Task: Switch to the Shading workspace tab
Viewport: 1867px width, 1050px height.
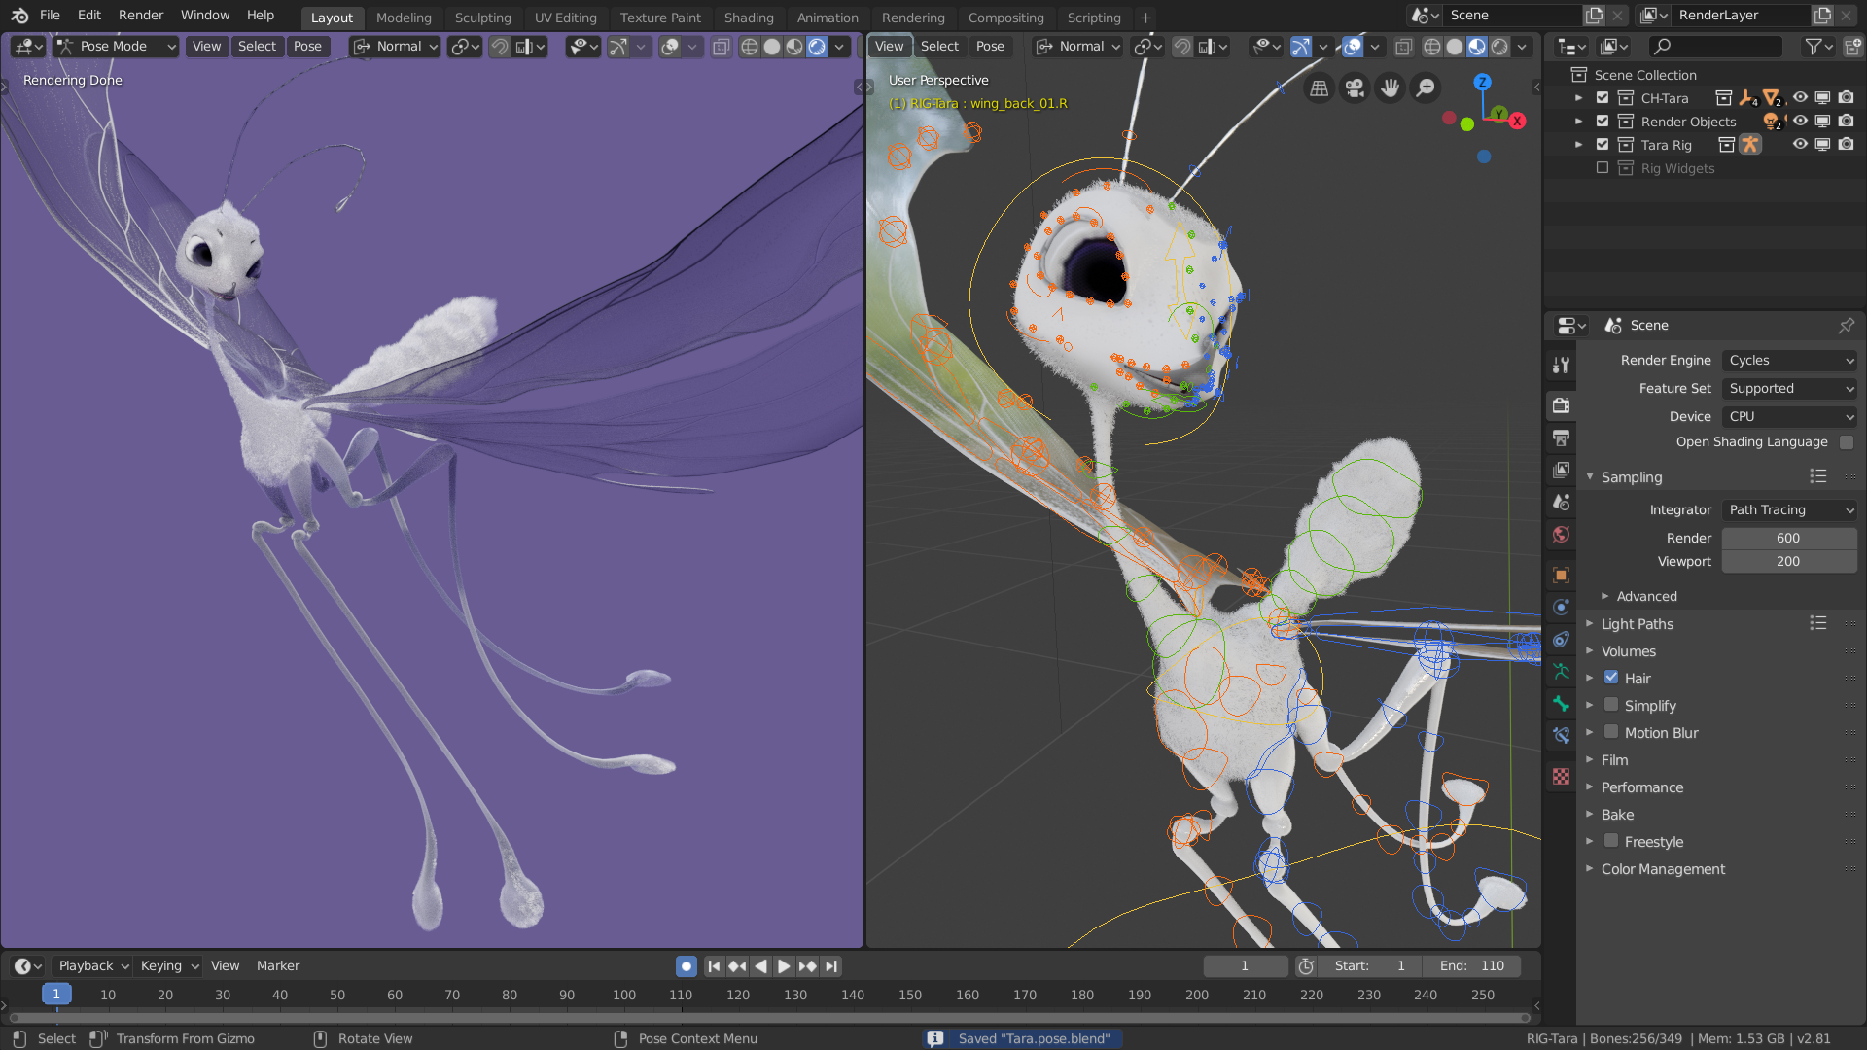Action: point(748,17)
